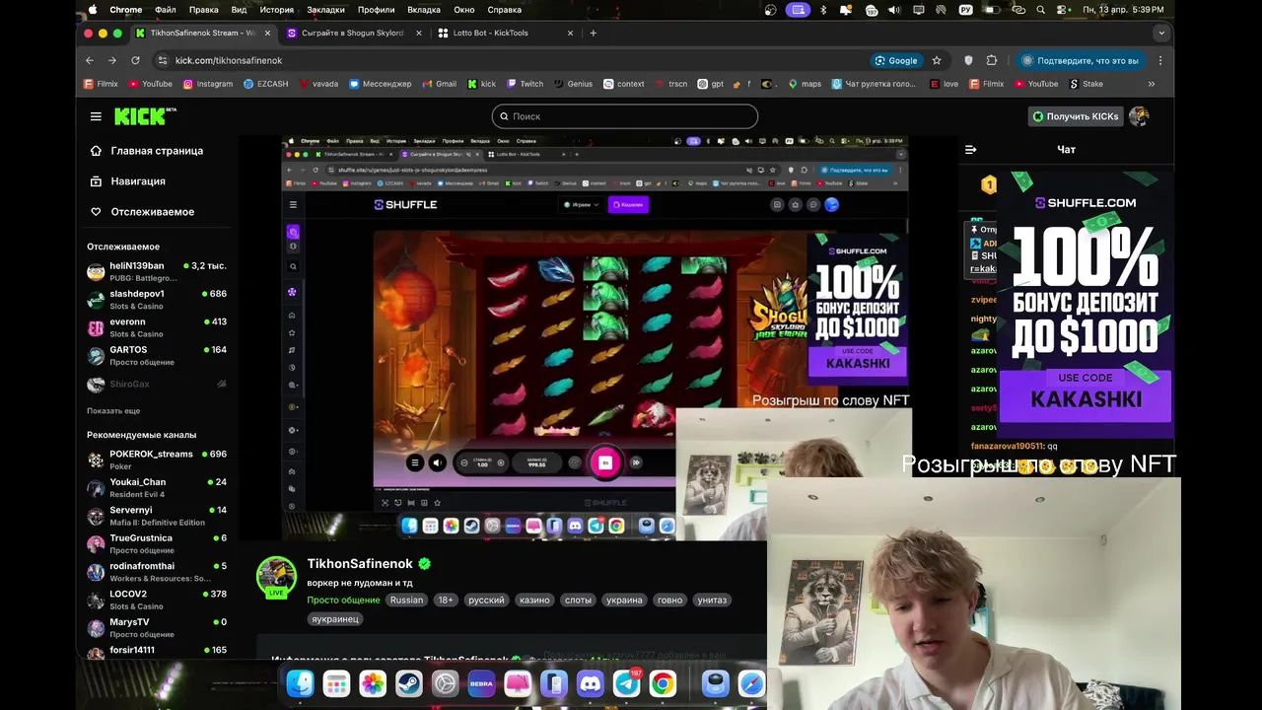This screenshot has width=1262, height=710.
Task: Go to Главная страница in sidebar
Action: [147, 151]
